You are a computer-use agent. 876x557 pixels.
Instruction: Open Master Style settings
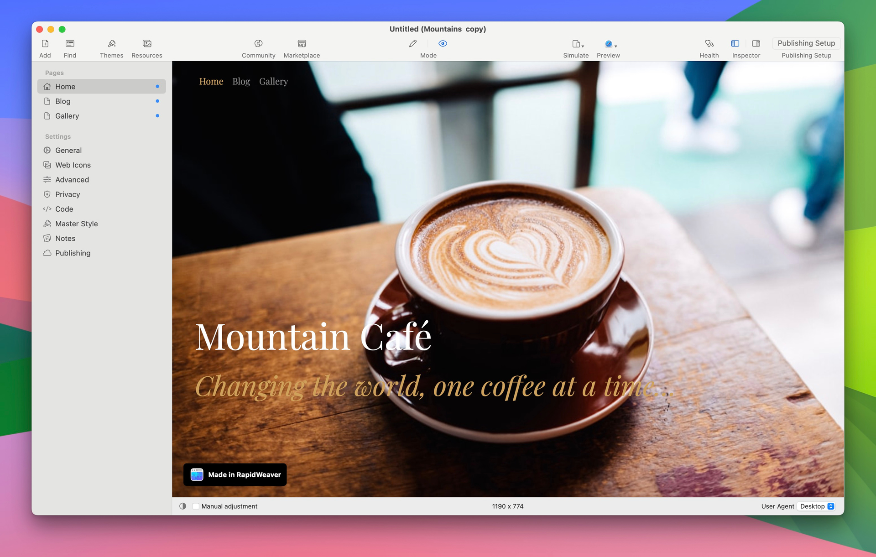[x=76, y=224]
